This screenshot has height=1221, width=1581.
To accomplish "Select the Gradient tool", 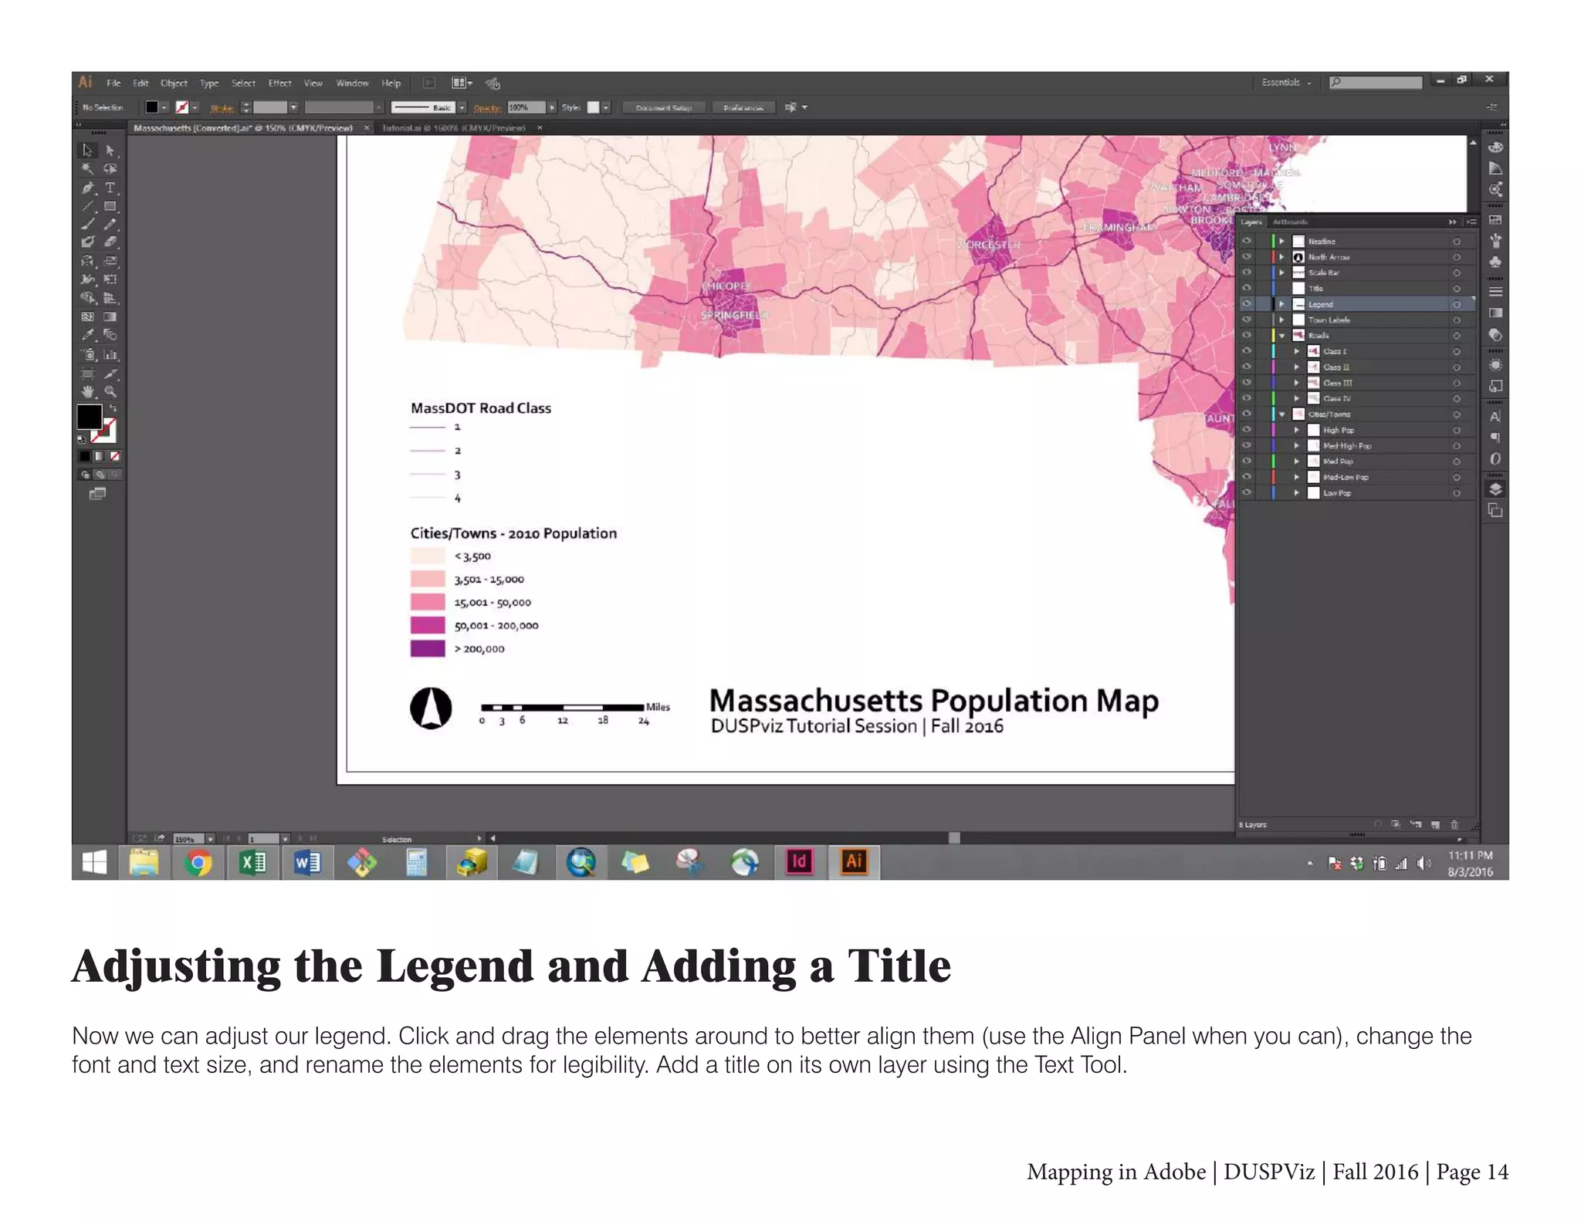I will point(110,316).
